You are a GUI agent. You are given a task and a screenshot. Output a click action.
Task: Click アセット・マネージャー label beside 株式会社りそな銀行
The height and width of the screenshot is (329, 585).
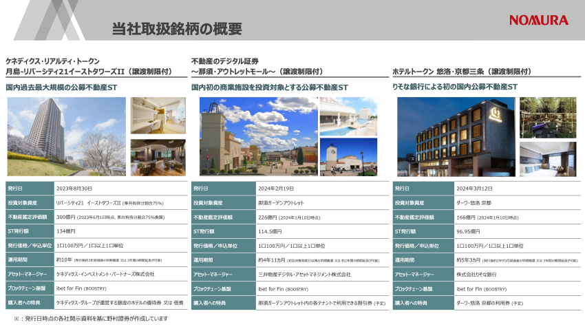click(423, 275)
